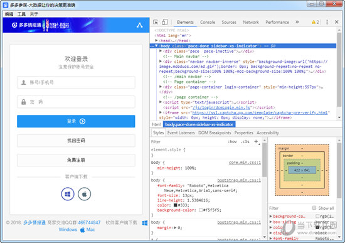This screenshot has width=345, height=243.
Task: Expand the div class pace node
Action: coord(161,51)
